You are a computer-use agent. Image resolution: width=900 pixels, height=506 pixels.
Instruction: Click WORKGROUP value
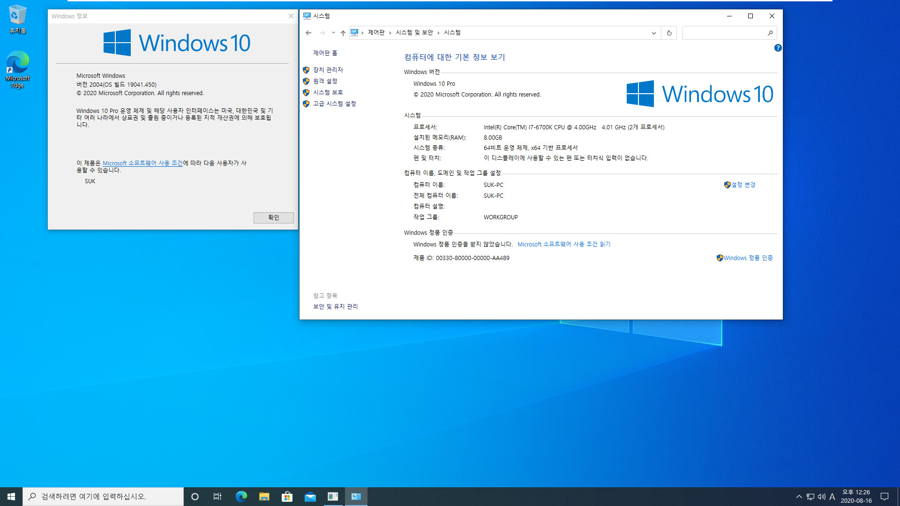tap(501, 217)
